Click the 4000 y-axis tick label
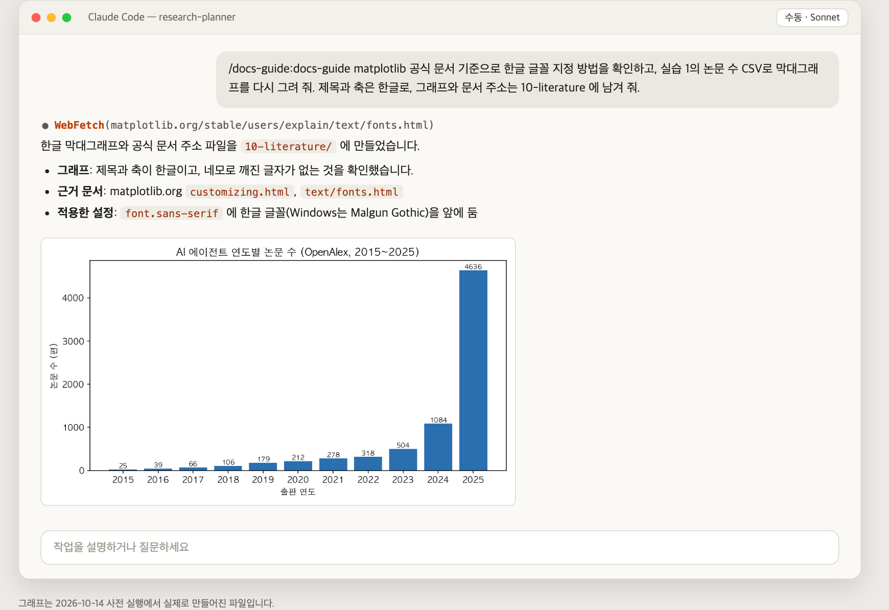 coord(73,298)
